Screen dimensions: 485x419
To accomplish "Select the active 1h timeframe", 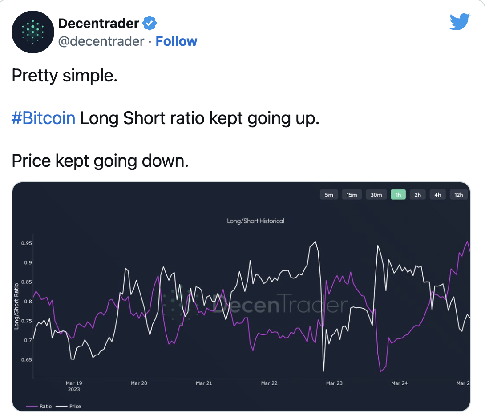I will pyautogui.click(x=398, y=195).
